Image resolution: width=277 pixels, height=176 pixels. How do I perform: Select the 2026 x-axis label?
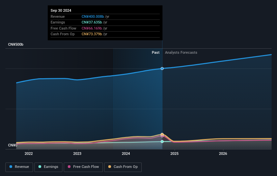tap(223, 154)
